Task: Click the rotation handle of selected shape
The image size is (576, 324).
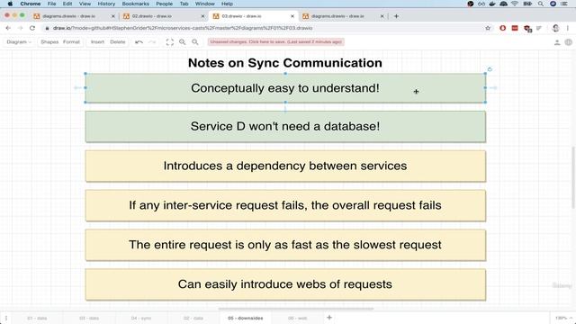Action: 490,69
